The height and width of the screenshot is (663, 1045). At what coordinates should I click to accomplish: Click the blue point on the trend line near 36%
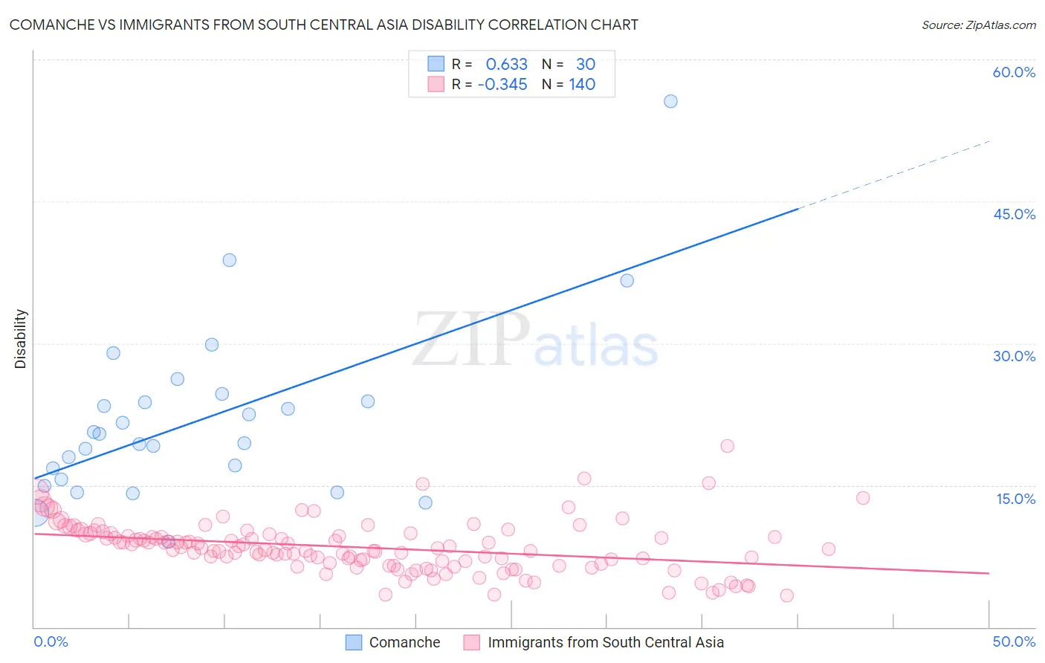pyautogui.click(x=627, y=280)
